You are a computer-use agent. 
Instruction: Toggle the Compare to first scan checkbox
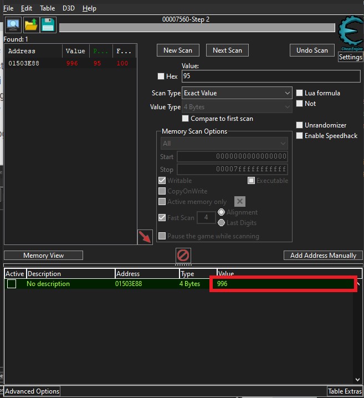click(186, 119)
